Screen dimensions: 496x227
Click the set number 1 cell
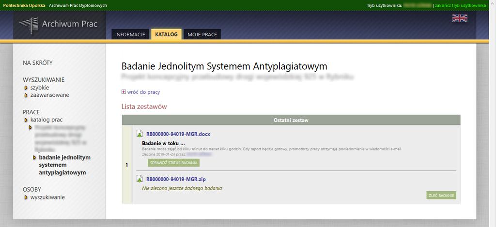point(126,165)
